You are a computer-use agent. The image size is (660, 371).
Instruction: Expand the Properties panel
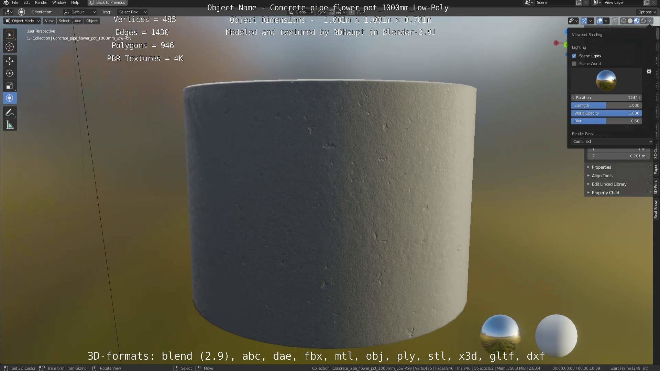point(618,167)
